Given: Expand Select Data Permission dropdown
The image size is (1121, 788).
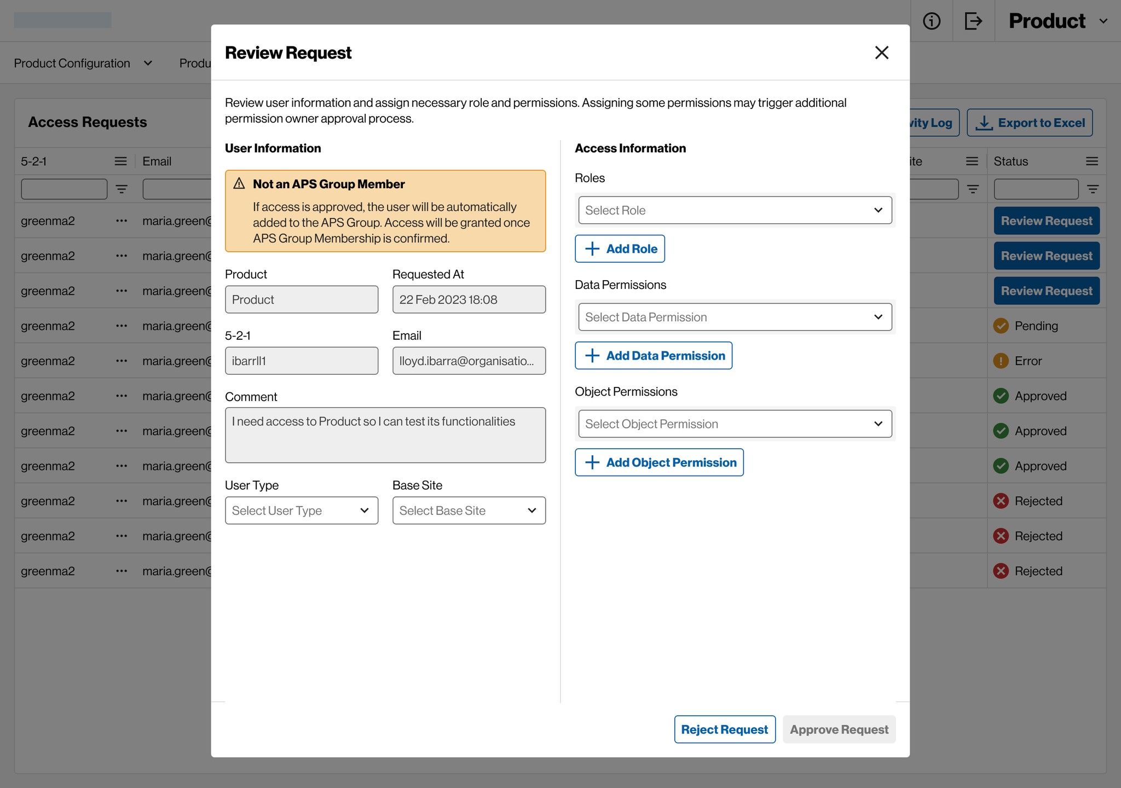Looking at the screenshot, I should coord(735,317).
